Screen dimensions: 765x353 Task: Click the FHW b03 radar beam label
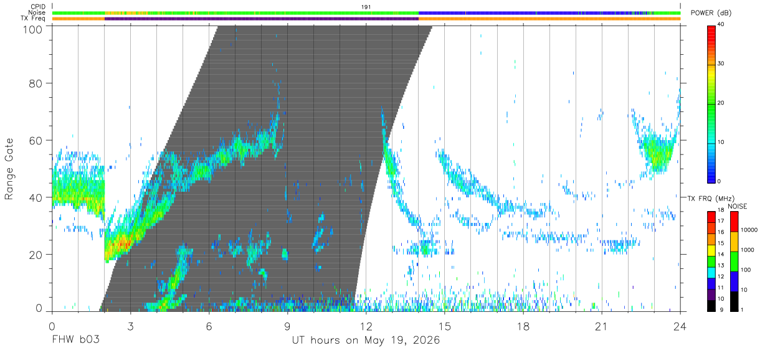pyautogui.click(x=75, y=341)
